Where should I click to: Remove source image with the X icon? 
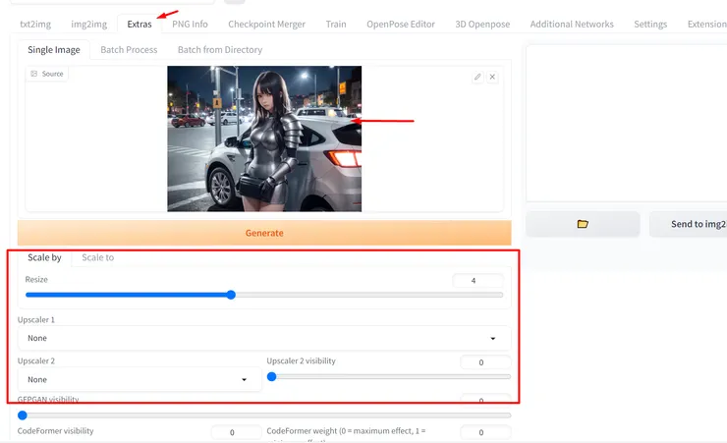click(x=492, y=77)
